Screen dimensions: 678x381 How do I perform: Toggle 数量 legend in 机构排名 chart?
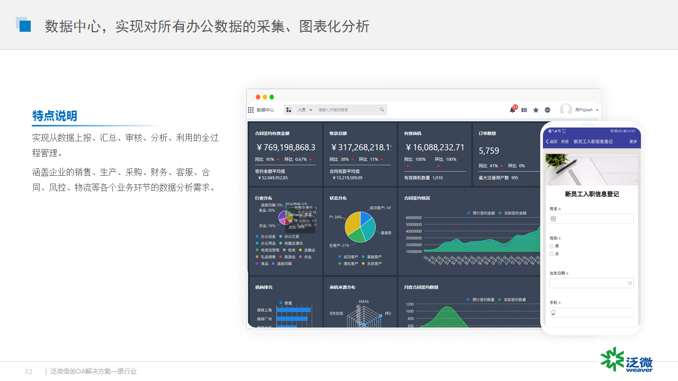(286, 303)
